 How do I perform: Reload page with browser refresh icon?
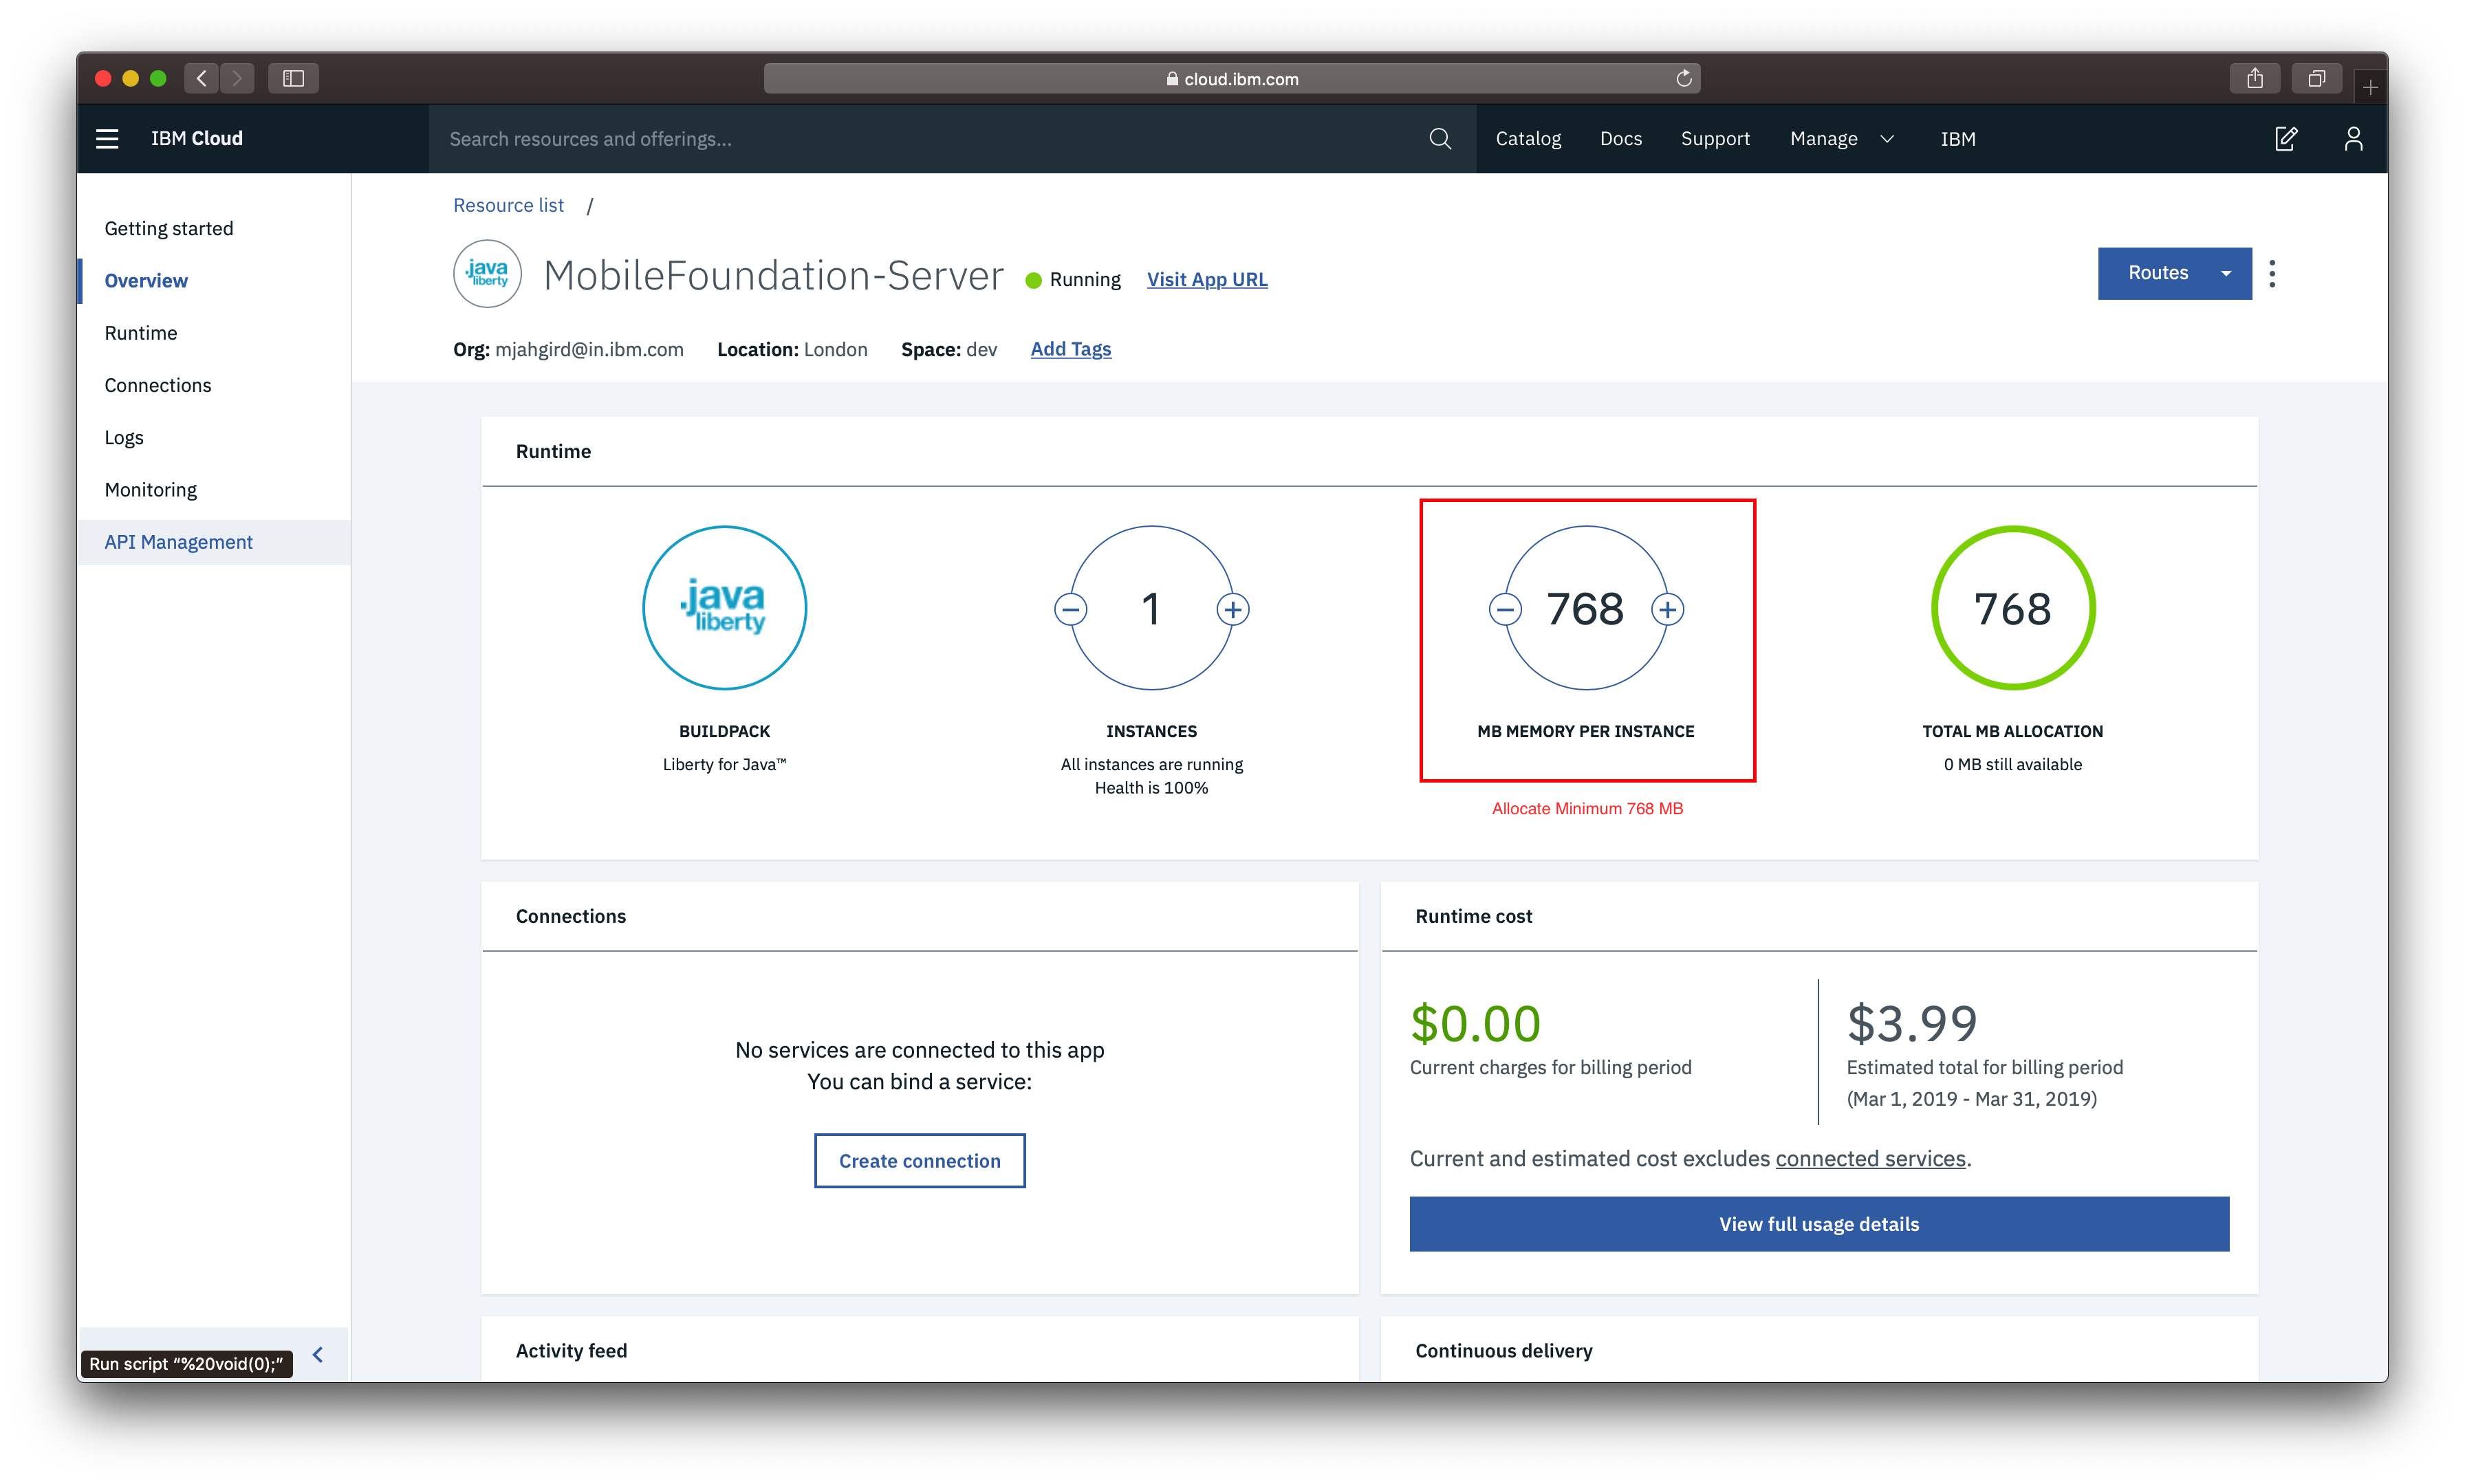point(1683,78)
